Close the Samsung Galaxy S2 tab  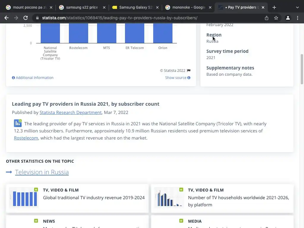(x=157, y=7)
